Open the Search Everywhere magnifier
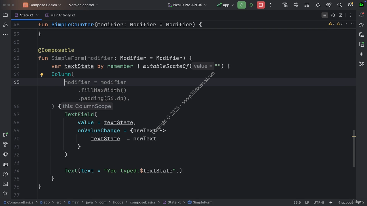Screen dimensions: 367x206 (x=339, y=5)
